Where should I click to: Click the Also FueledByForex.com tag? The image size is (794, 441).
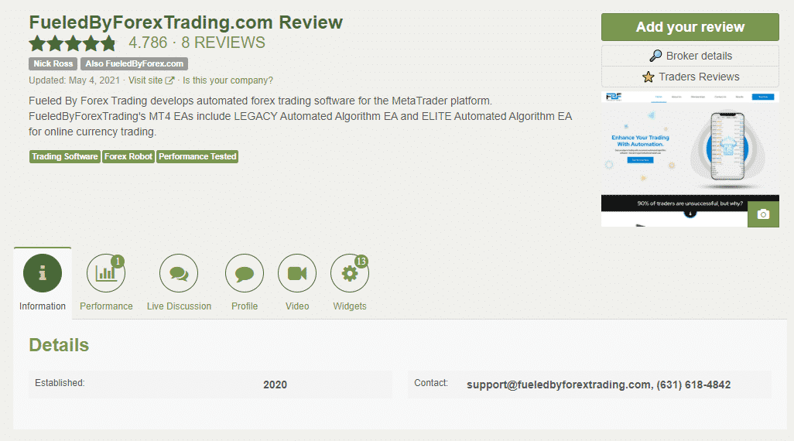point(134,63)
